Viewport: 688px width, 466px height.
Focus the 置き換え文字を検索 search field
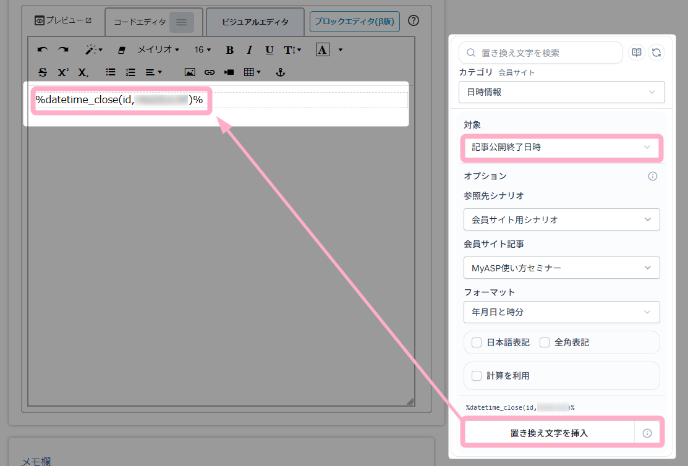(x=540, y=53)
